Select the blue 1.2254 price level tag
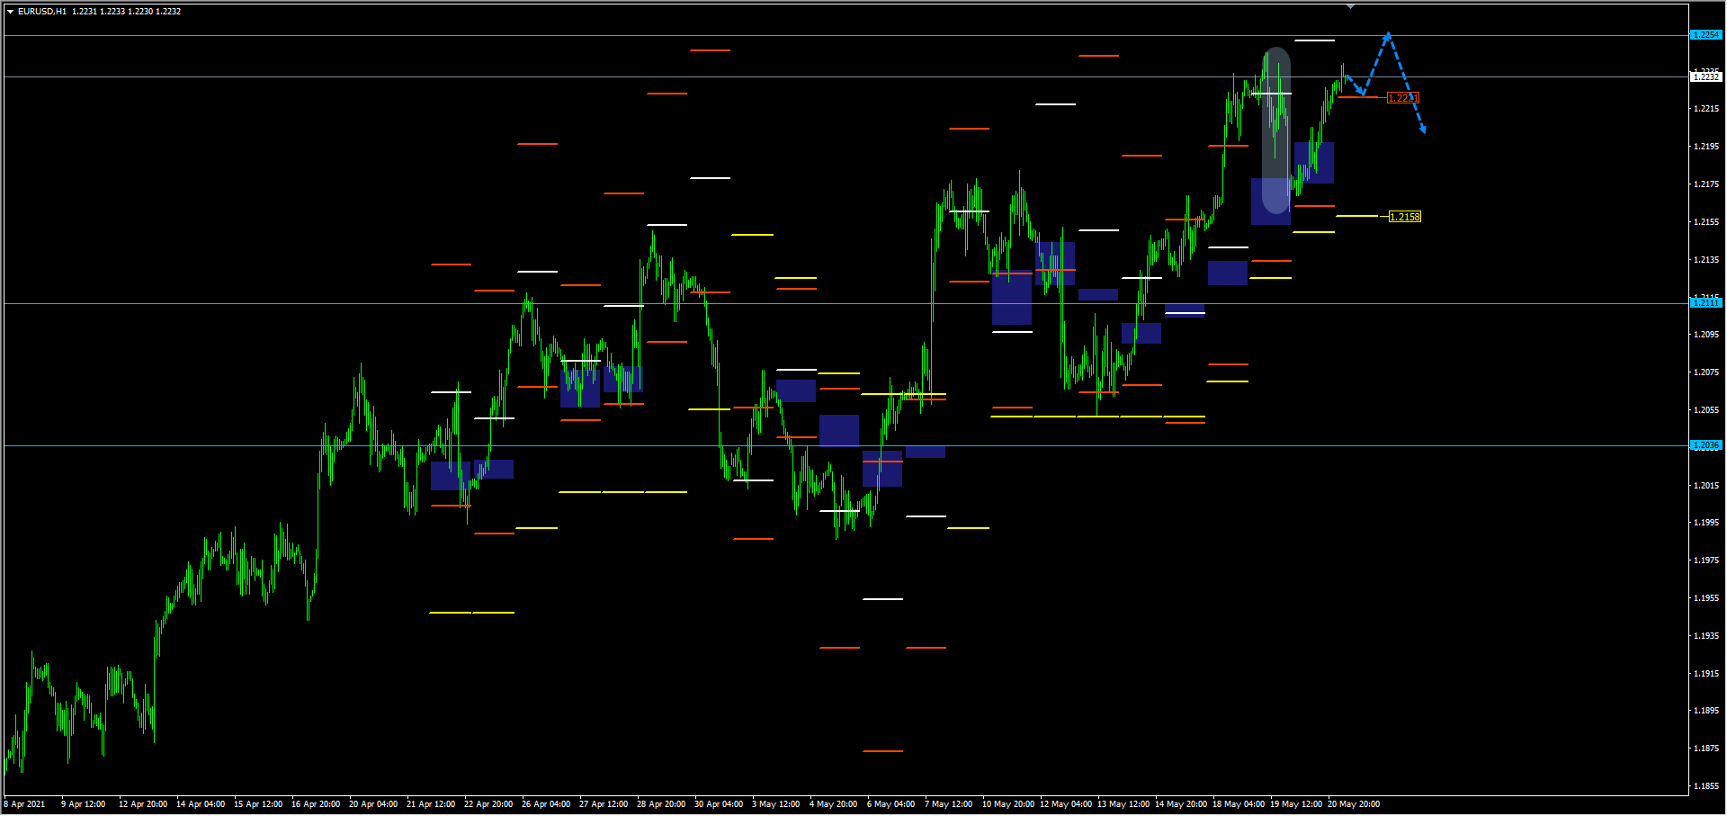Viewport: 1727px width, 816px height. click(x=1705, y=35)
